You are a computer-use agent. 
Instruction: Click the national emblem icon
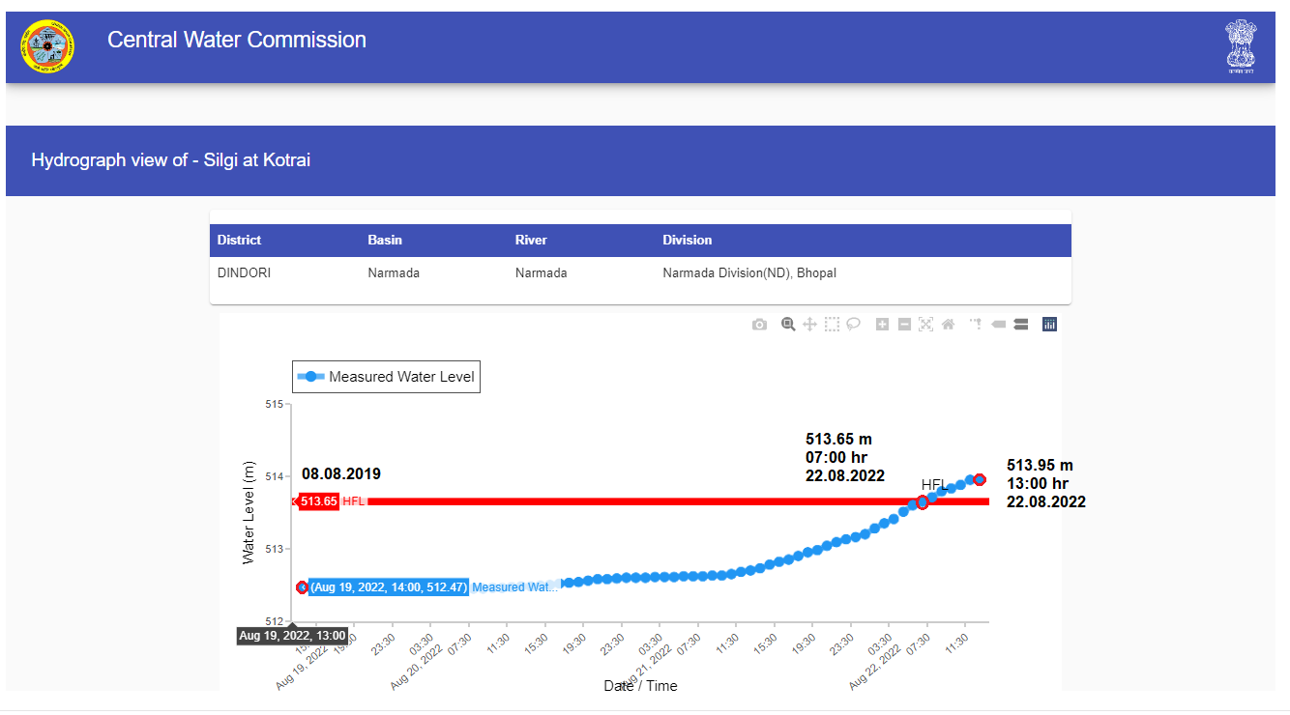coord(1240,46)
